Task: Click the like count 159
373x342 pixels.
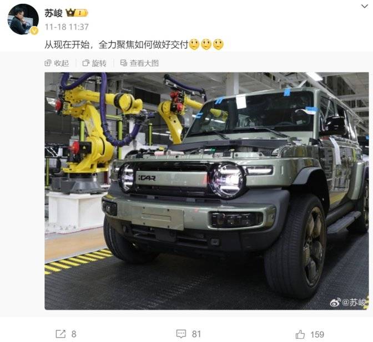Action: pyautogui.click(x=317, y=334)
